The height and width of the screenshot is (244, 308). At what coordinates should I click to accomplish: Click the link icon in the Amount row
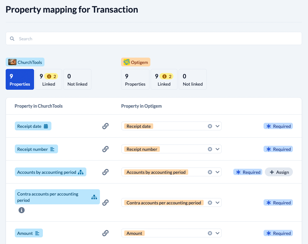coord(106,233)
